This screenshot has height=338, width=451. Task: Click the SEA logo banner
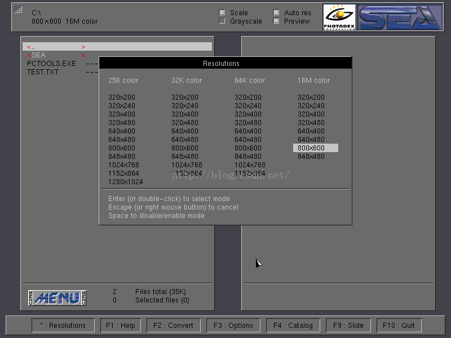click(400, 17)
